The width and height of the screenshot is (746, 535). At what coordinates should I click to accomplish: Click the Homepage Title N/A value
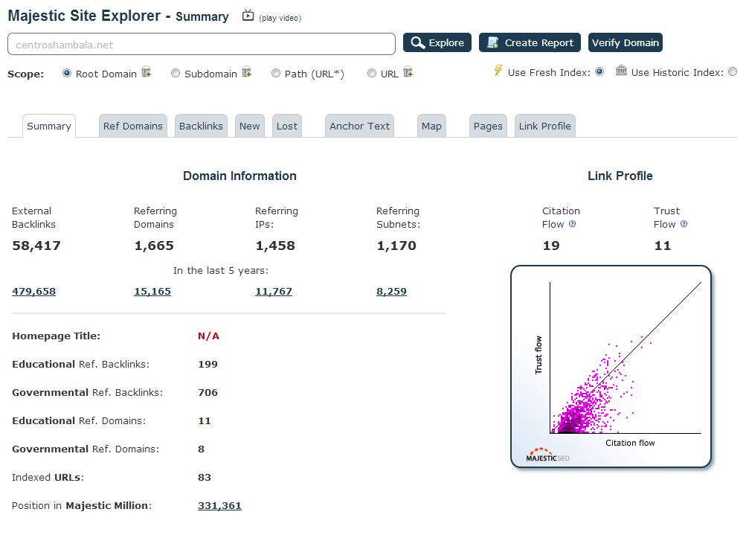208,336
